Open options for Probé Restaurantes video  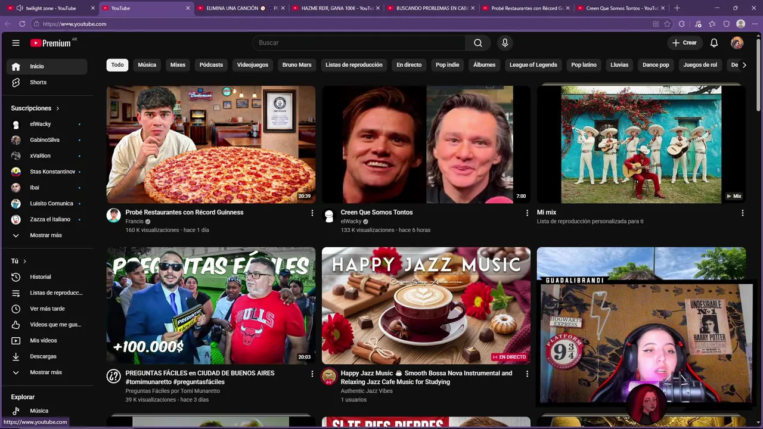(312, 213)
